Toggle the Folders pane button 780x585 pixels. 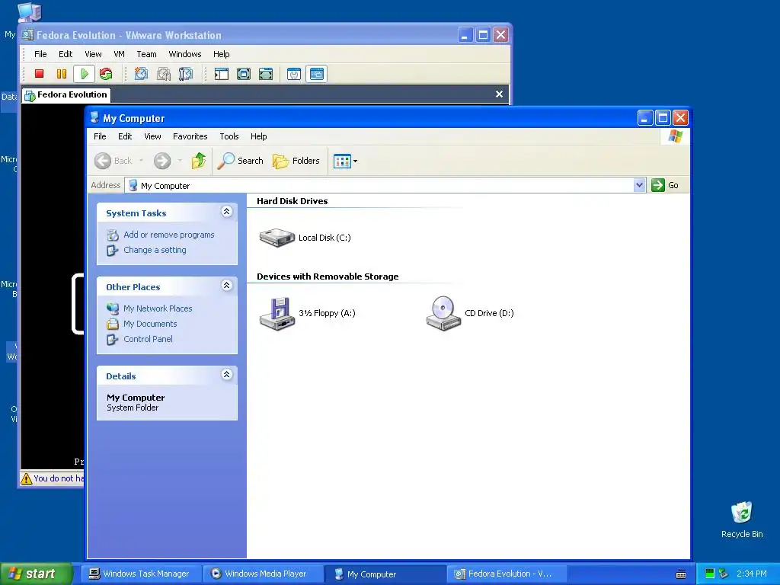[296, 161]
